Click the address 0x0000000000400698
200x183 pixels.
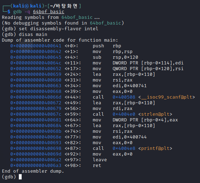36,148
